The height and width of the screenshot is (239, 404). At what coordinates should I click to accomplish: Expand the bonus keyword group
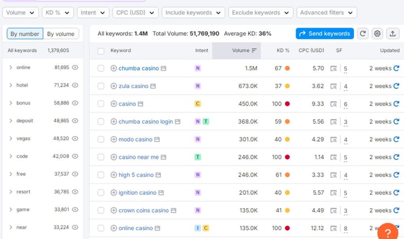point(11,103)
